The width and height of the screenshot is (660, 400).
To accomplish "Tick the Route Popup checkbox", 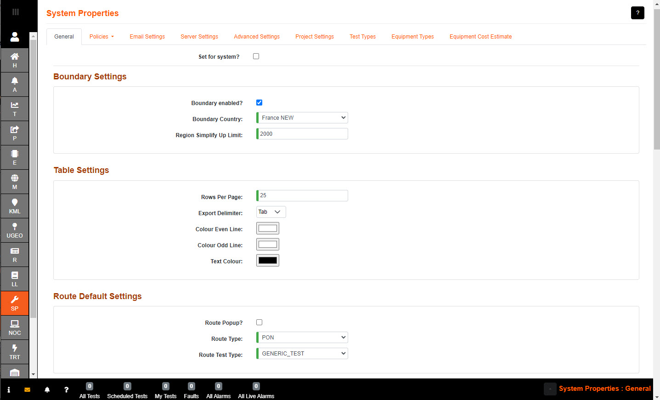I will pyautogui.click(x=259, y=322).
